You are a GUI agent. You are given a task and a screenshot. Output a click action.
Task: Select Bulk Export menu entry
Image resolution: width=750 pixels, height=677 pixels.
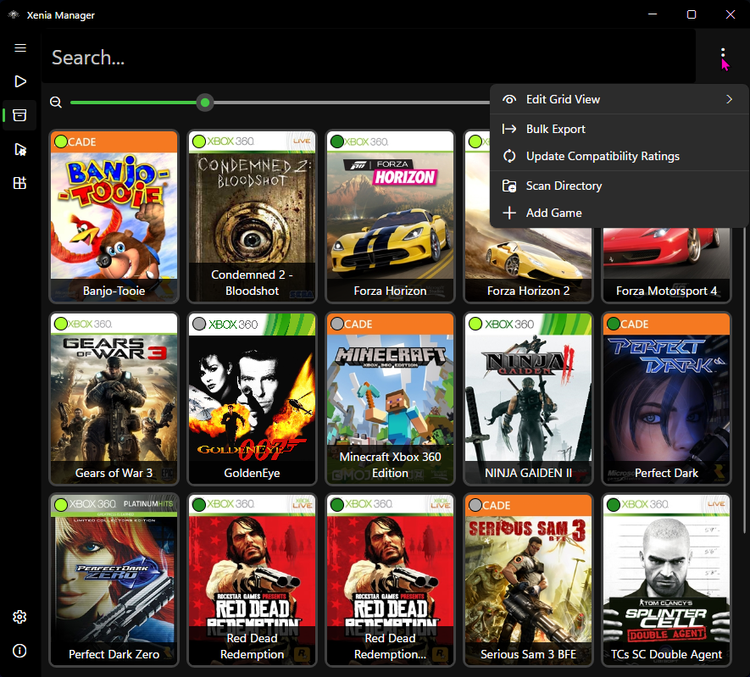pos(619,129)
